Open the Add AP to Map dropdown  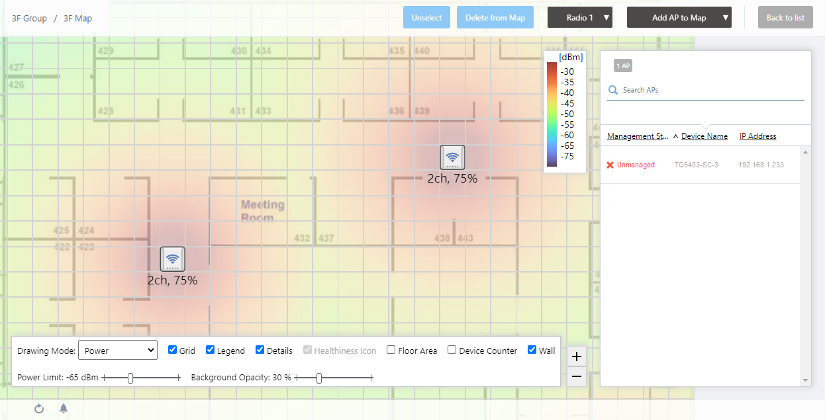point(679,18)
